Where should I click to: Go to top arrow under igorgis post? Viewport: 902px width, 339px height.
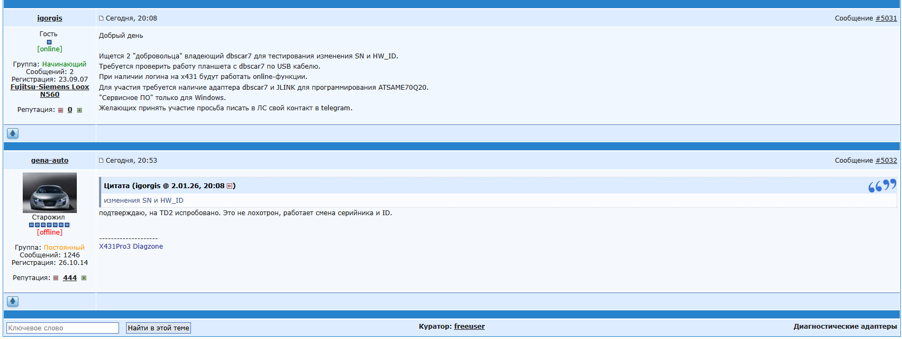click(x=13, y=133)
